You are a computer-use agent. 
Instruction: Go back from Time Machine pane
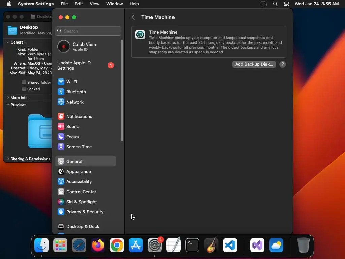tap(133, 17)
